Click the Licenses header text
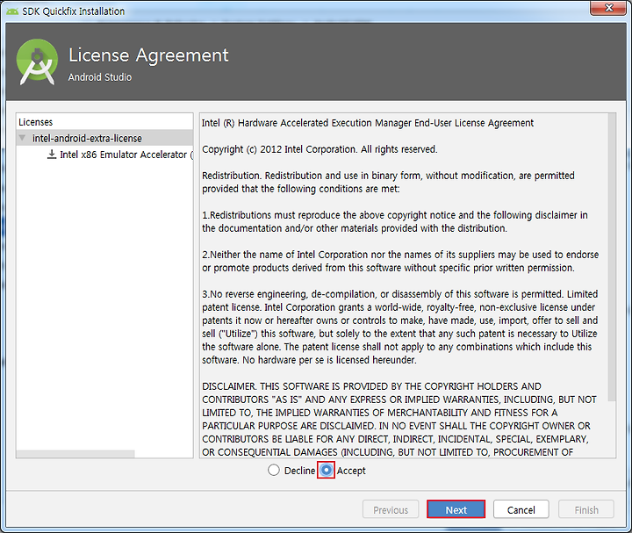 point(35,122)
